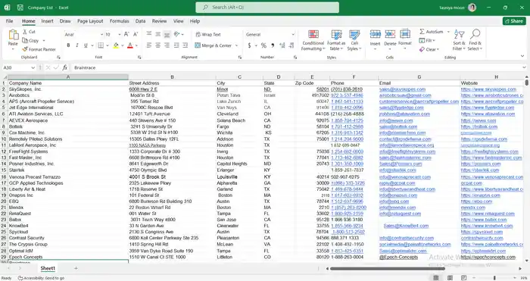The image size is (530, 281).
Task: Click the Cut scissors icon
Action: (x=25, y=32)
